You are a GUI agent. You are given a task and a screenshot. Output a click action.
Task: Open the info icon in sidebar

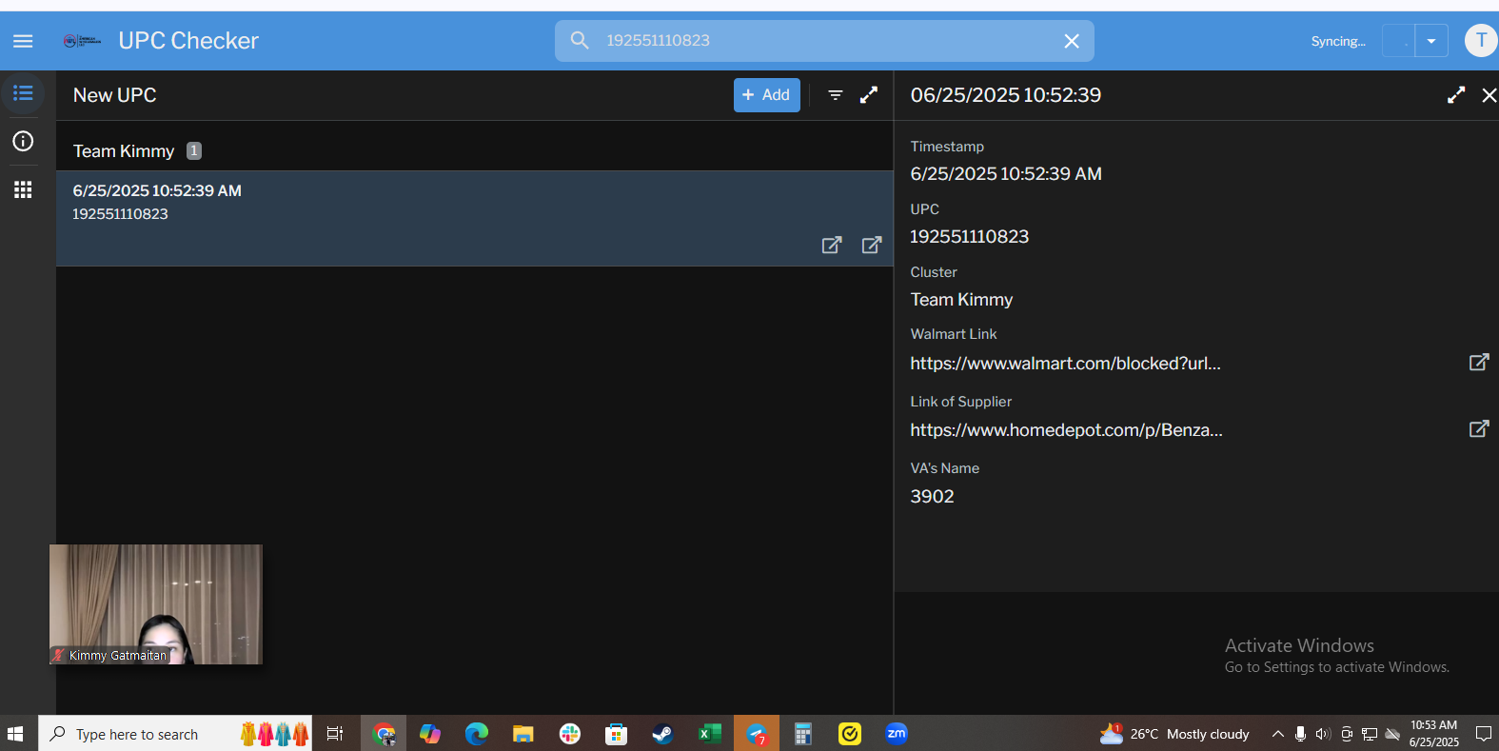tap(23, 142)
